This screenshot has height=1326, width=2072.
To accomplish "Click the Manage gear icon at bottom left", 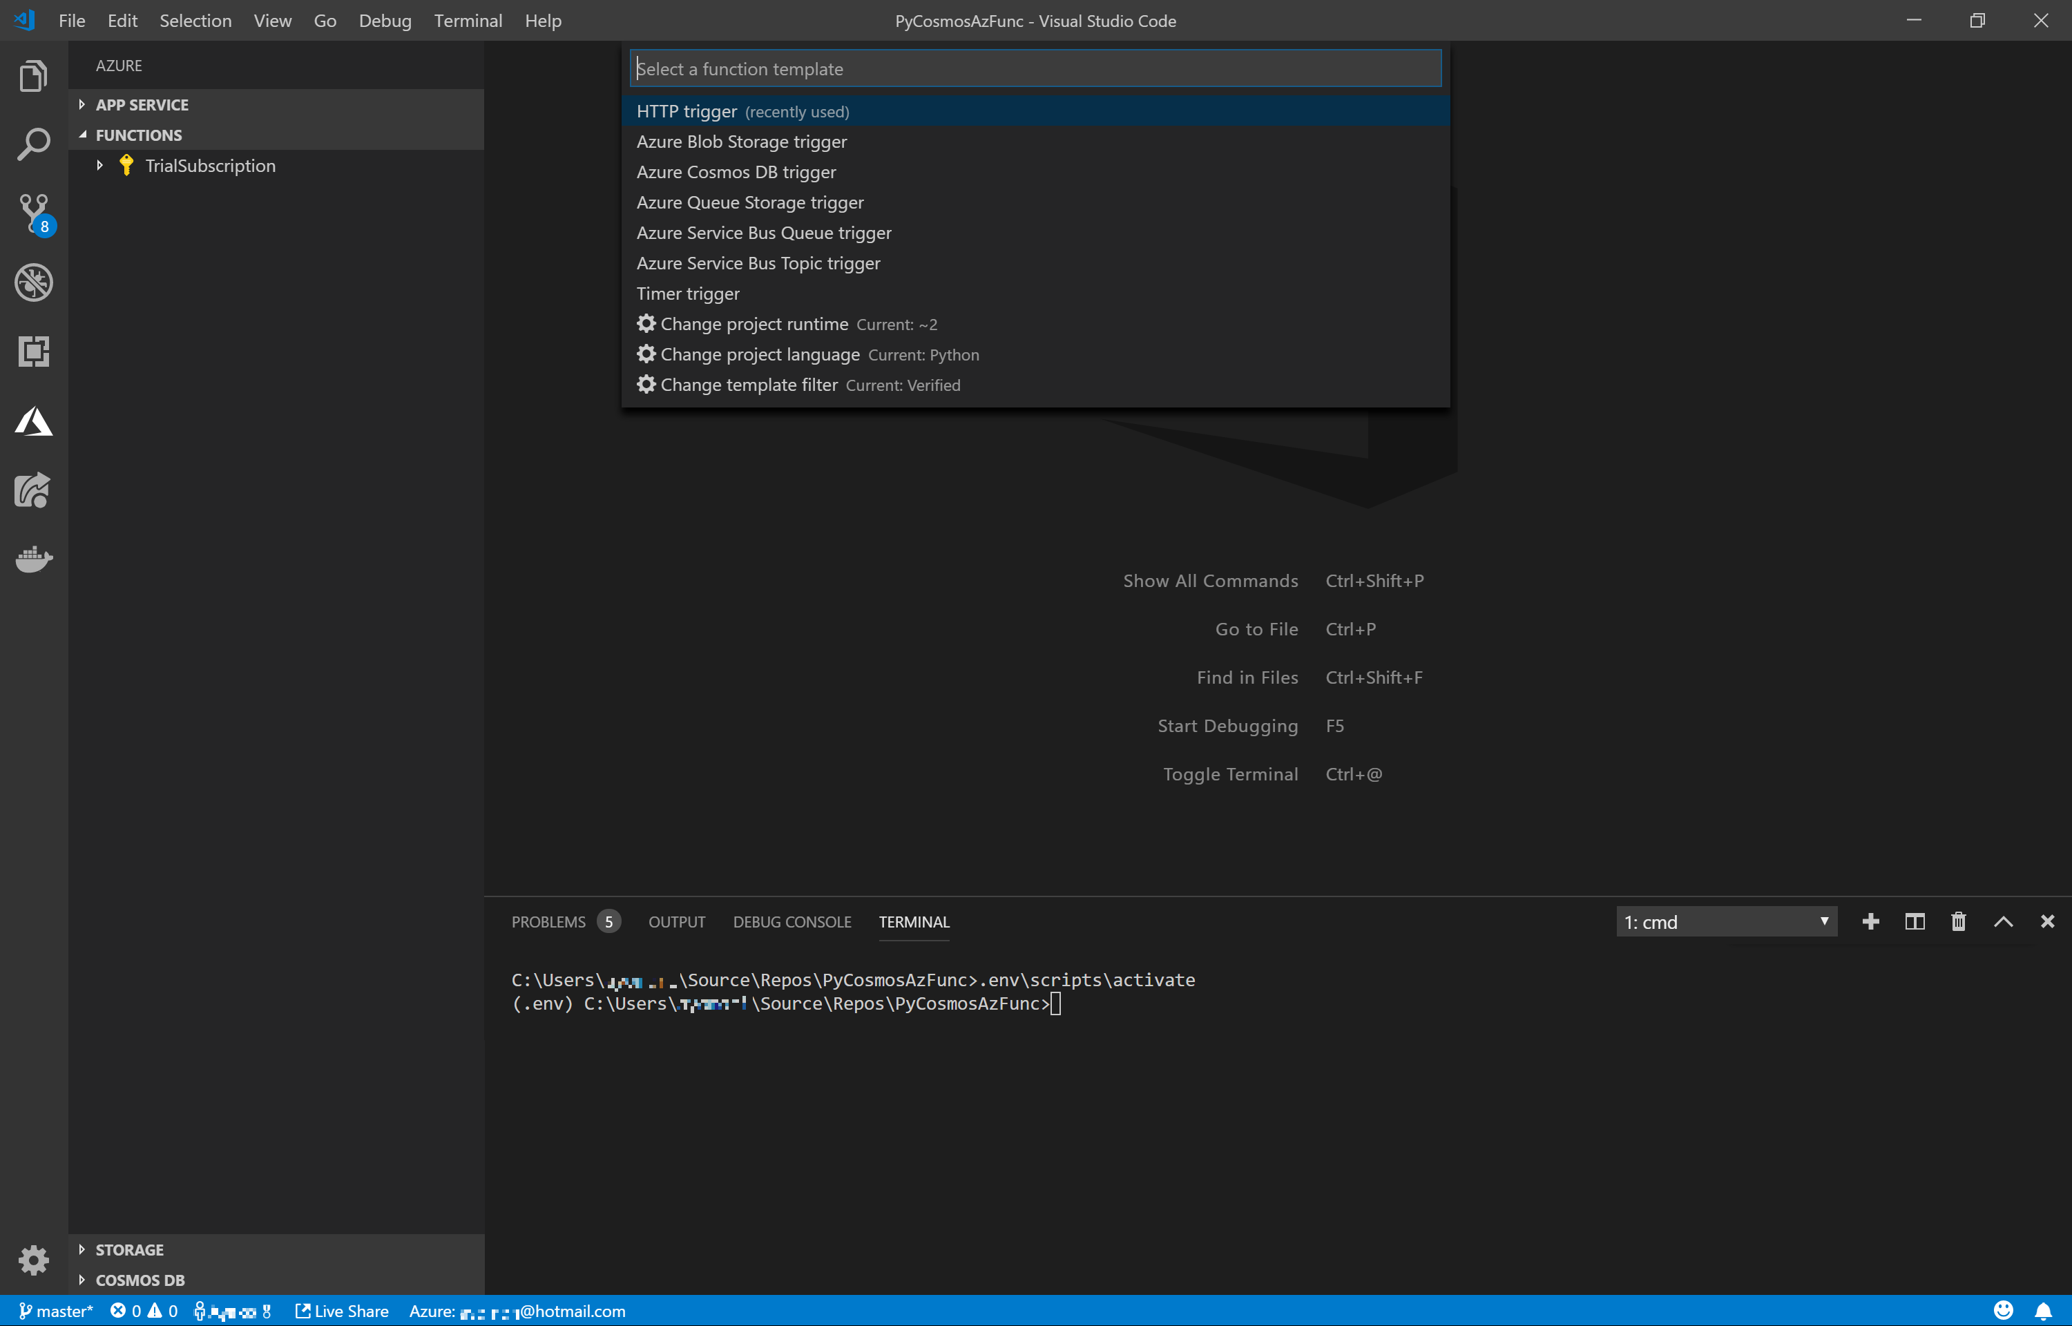I will (34, 1260).
